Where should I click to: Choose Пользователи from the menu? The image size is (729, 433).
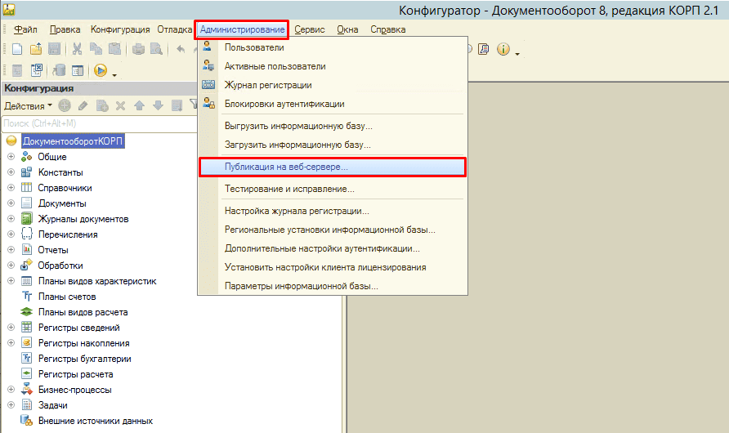[x=333, y=47]
